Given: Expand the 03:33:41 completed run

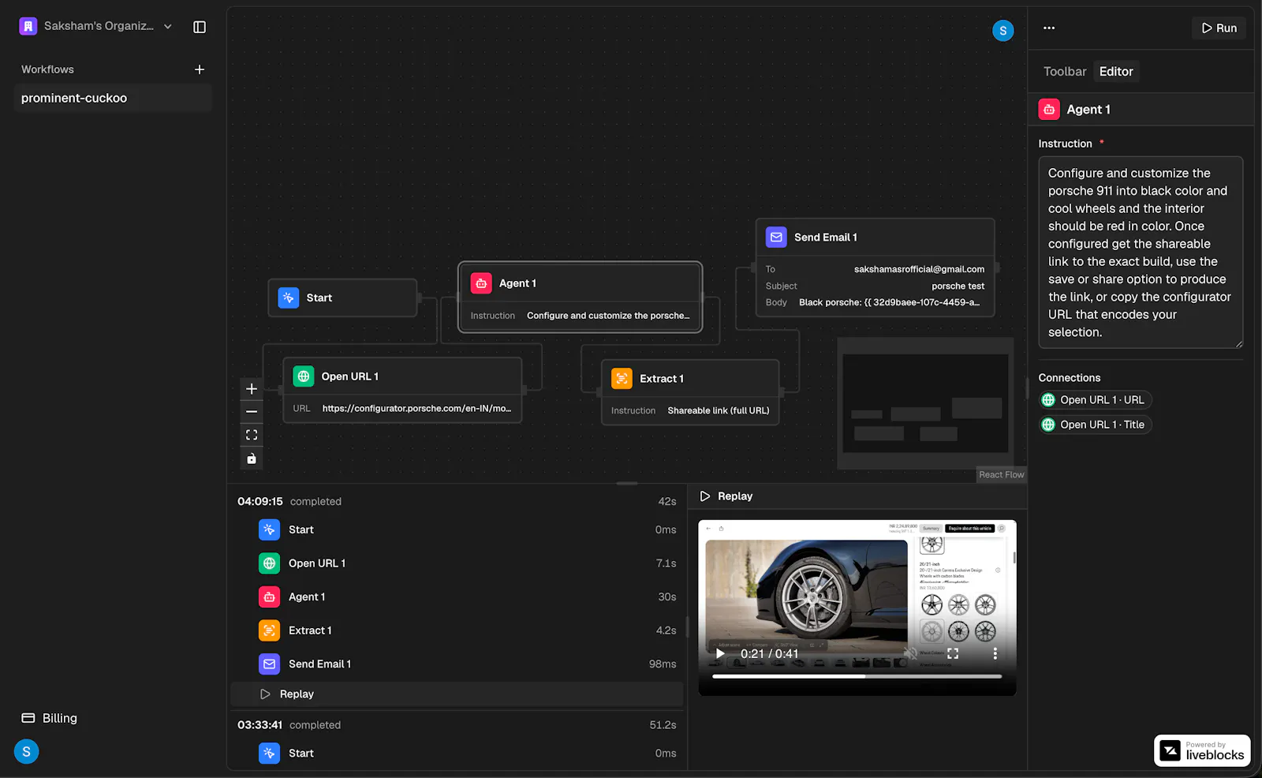Looking at the screenshot, I should pos(457,725).
